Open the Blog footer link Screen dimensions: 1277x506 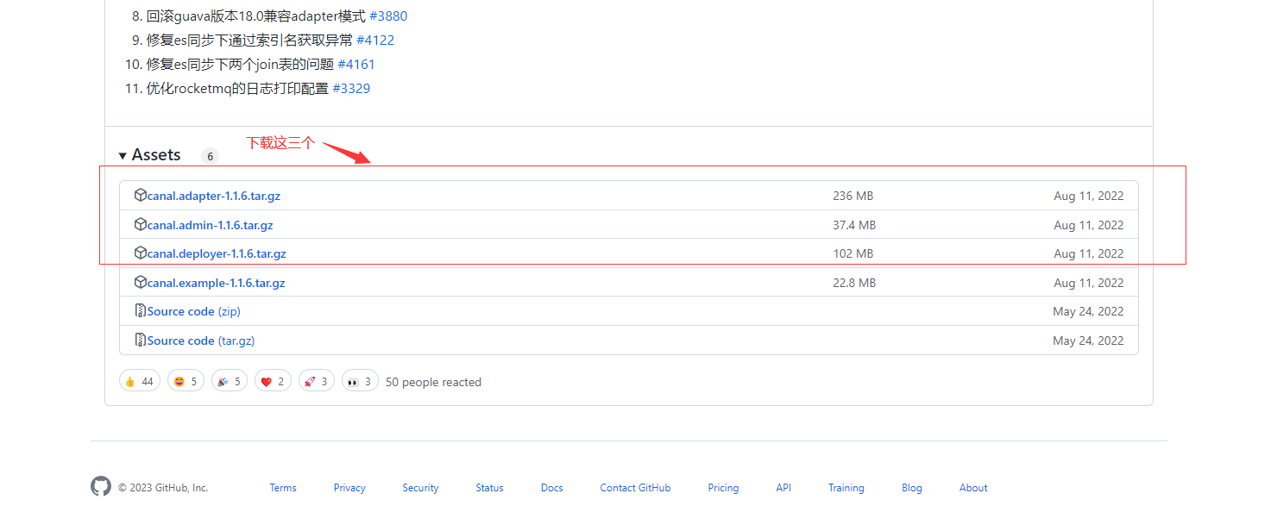(x=912, y=488)
